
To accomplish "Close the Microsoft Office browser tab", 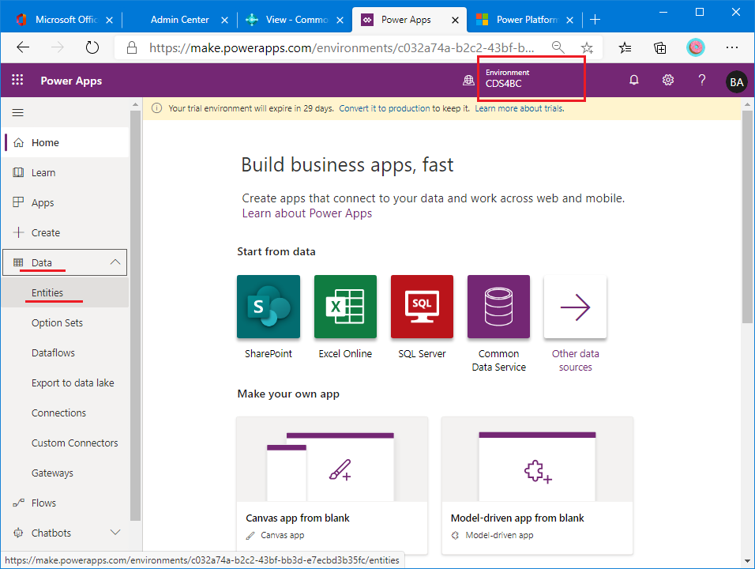I will (109, 20).
